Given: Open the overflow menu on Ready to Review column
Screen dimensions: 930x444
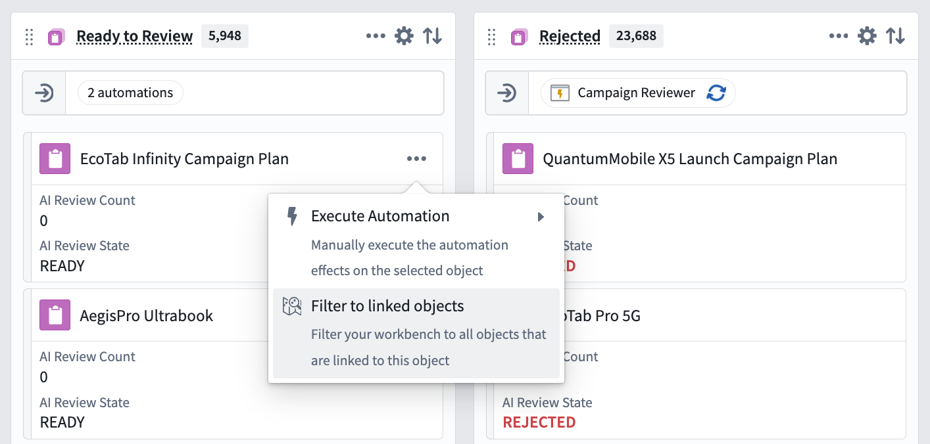Looking at the screenshot, I should pyautogui.click(x=376, y=37).
